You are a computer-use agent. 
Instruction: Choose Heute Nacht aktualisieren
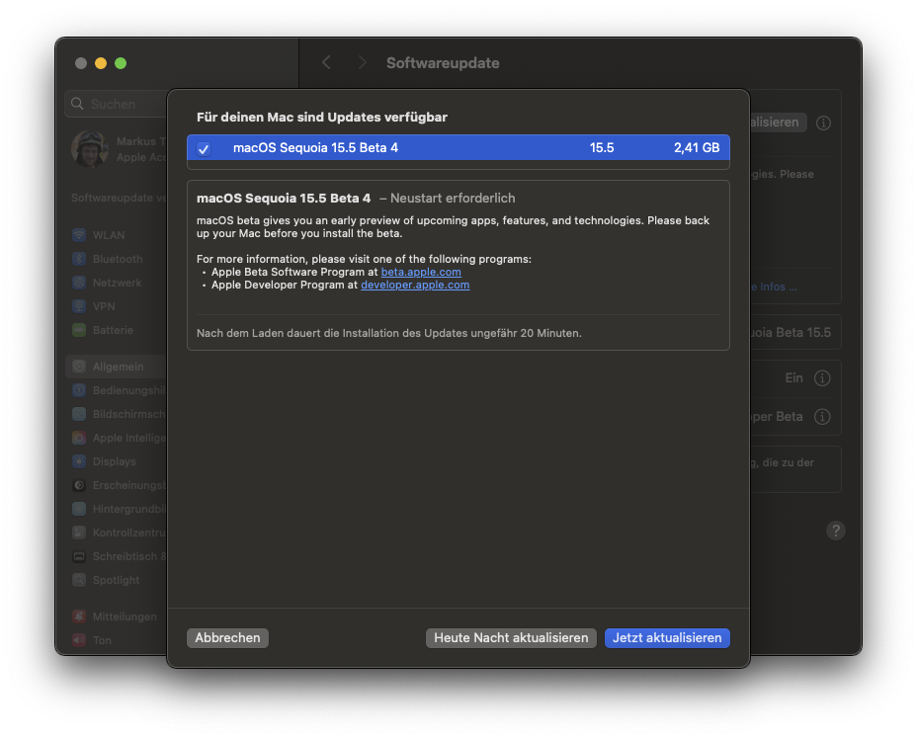[x=511, y=637]
